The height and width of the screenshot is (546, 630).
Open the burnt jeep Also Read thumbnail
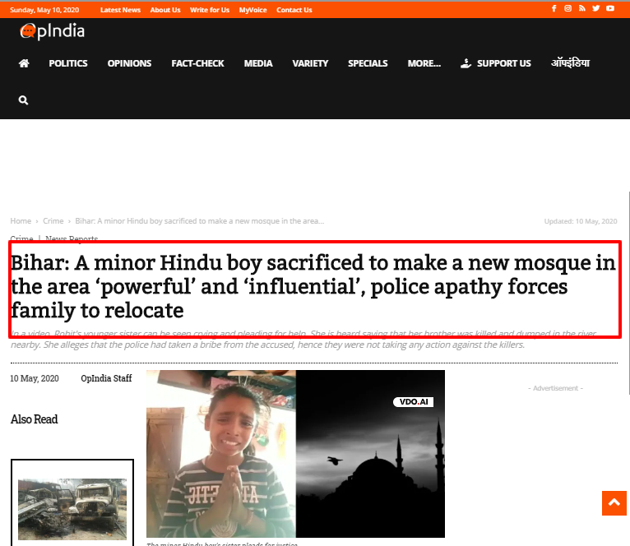click(x=72, y=508)
